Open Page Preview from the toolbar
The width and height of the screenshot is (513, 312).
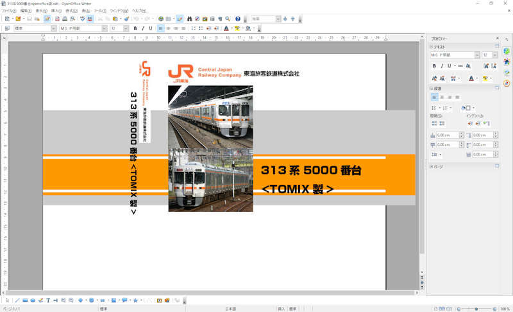72,19
